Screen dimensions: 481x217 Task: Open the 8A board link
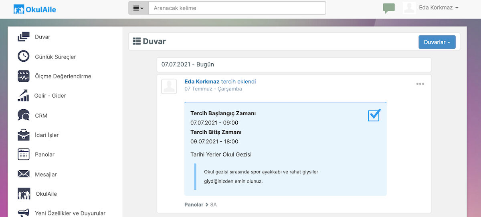click(213, 205)
